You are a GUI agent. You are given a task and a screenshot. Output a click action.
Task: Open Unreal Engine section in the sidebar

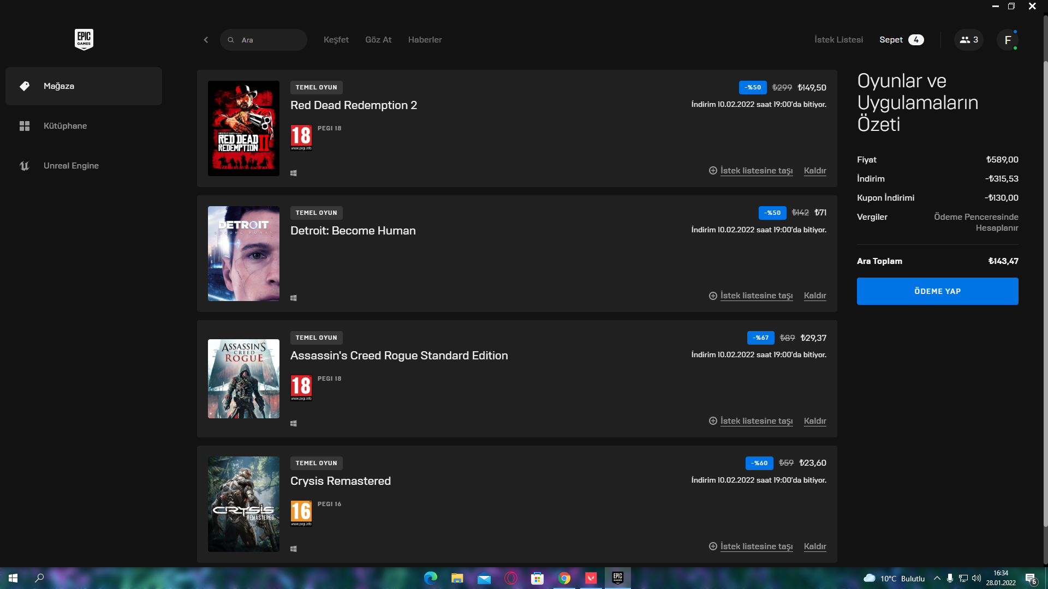(71, 166)
